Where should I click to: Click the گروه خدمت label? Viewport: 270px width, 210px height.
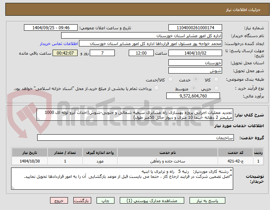pyautogui.click(x=251, y=138)
